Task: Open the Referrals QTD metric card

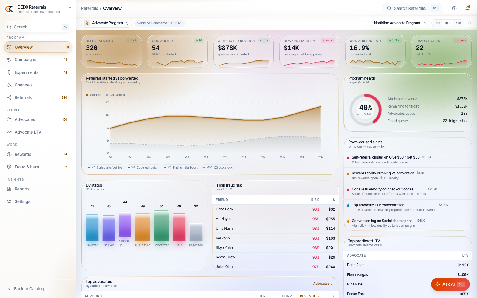Action: click(111, 52)
